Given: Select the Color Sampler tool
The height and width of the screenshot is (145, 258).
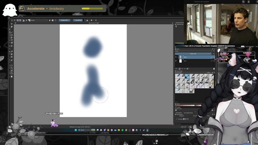Looking at the screenshot, I should [x=12, y=51].
